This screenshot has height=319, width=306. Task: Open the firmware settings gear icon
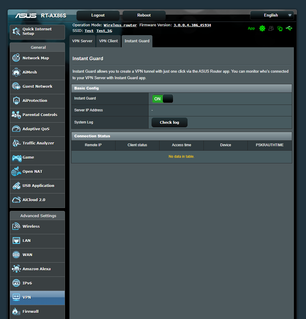click(262, 28)
